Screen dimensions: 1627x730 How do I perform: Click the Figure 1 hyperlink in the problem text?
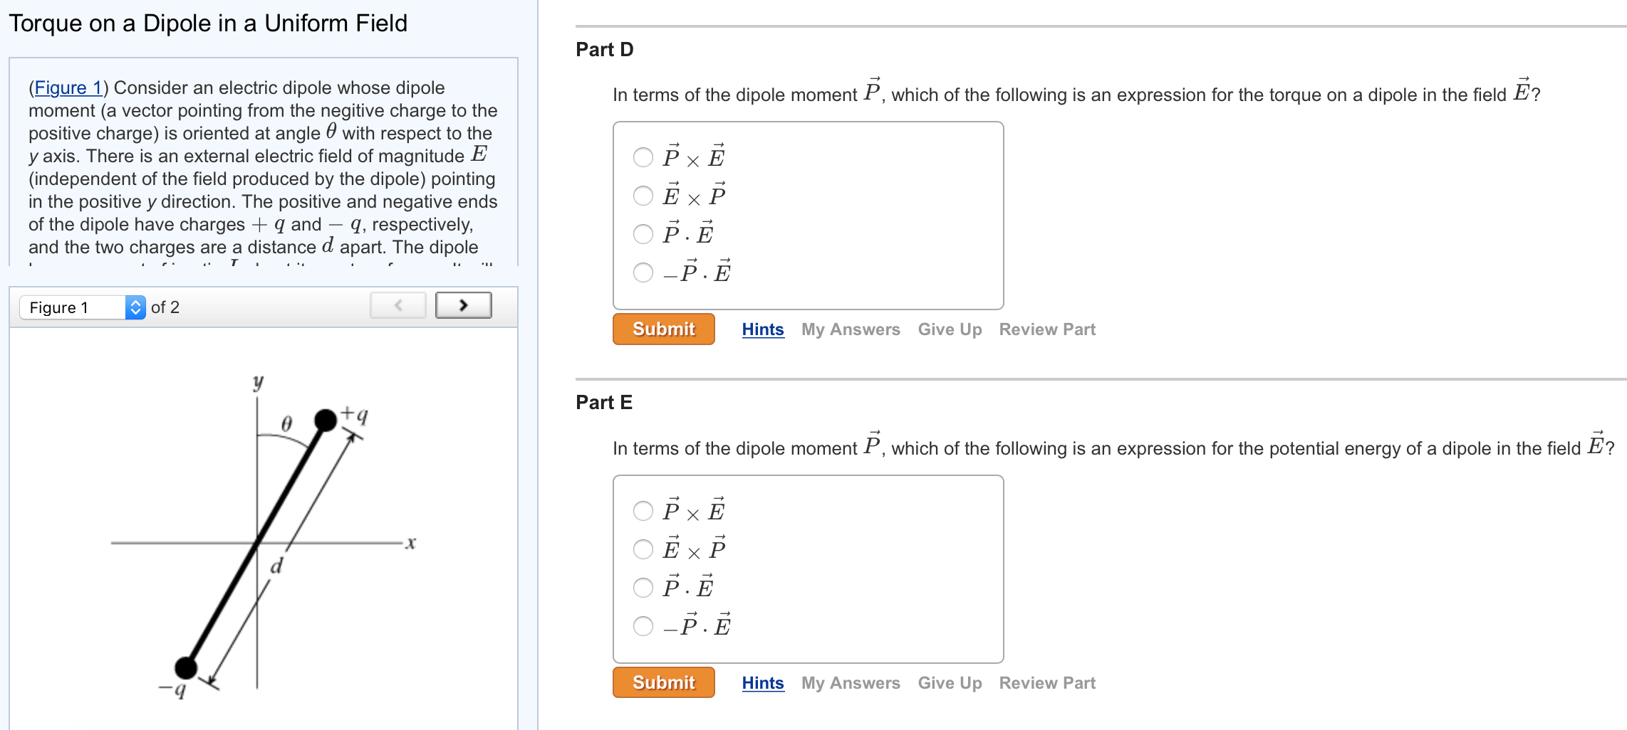point(68,88)
